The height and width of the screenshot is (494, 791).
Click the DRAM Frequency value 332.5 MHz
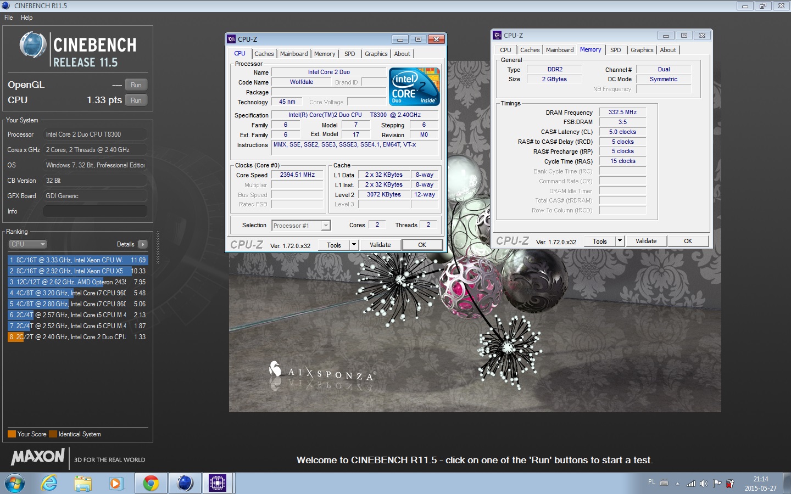point(622,112)
